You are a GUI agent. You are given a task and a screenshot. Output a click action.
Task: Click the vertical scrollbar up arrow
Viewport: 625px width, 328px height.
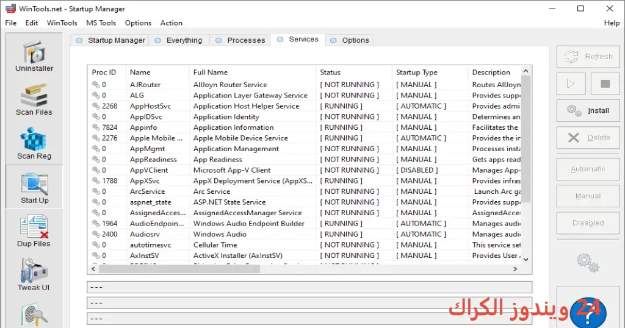526,71
